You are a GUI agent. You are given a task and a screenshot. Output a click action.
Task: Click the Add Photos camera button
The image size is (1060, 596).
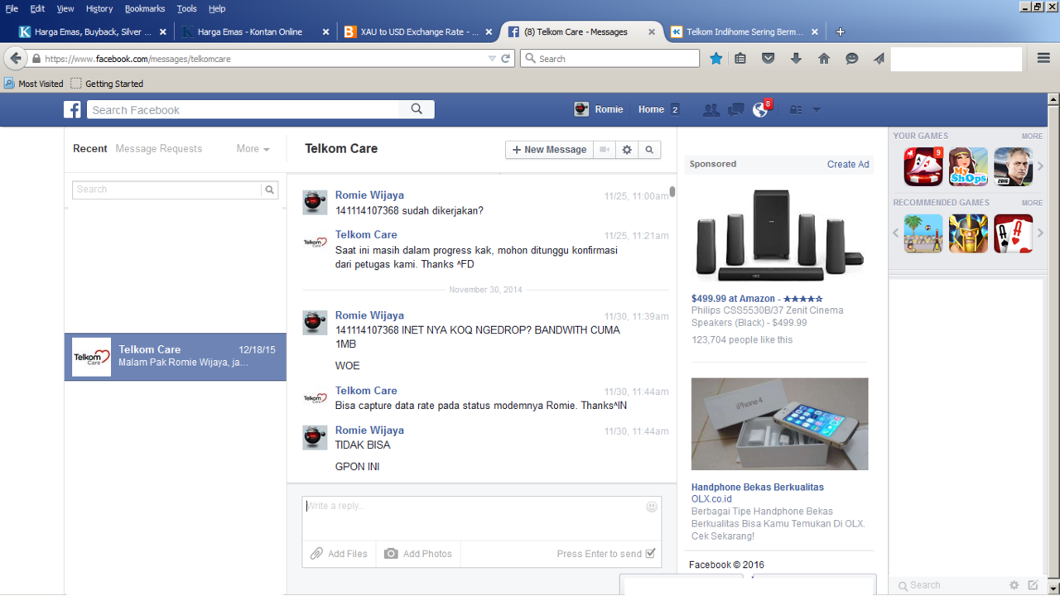tap(419, 554)
